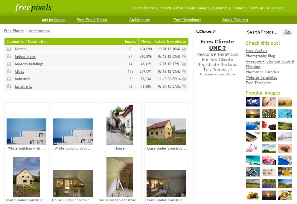Open the world map popular image
The image size is (297, 204).
click(253, 102)
